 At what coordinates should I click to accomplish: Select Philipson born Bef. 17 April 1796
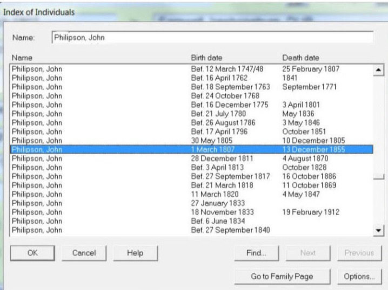coord(191,132)
